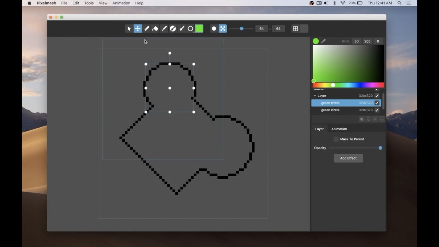Open the Wi-Fi status menu

(343, 3)
